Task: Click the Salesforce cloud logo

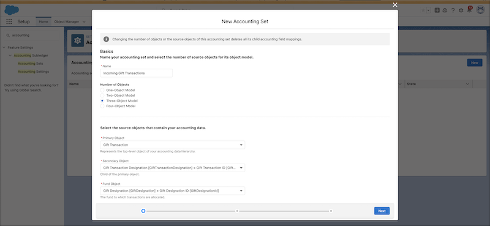Action: coord(12,10)
